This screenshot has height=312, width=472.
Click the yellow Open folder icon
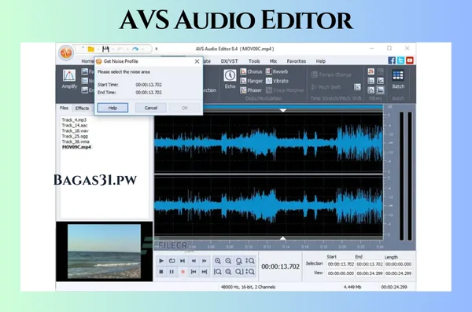(91, 49)
